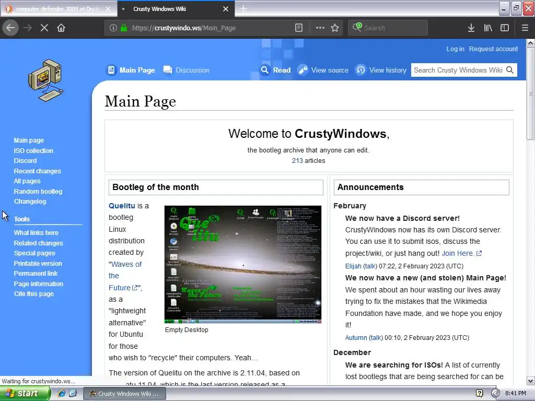
Task: Click the Log in link
Action: pos(455,49)
